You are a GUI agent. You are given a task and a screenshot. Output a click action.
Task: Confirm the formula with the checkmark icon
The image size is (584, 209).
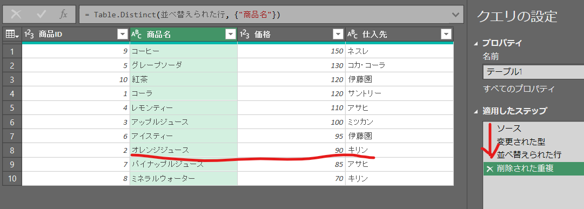[x=42, y=15]
